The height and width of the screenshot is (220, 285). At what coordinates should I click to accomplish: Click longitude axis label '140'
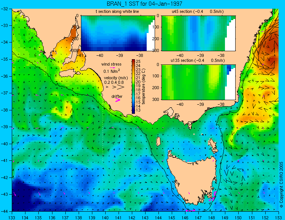105,218
